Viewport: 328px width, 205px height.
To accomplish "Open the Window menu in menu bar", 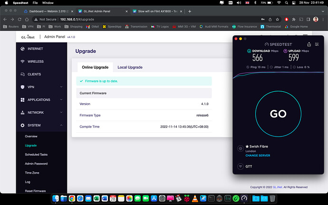I will [x=48, y=3].
